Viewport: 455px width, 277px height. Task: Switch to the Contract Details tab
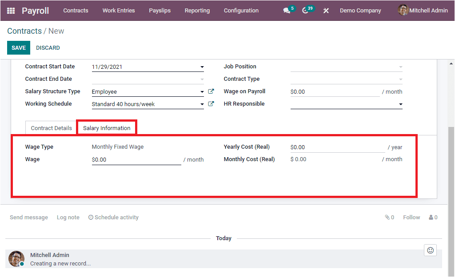51,127
